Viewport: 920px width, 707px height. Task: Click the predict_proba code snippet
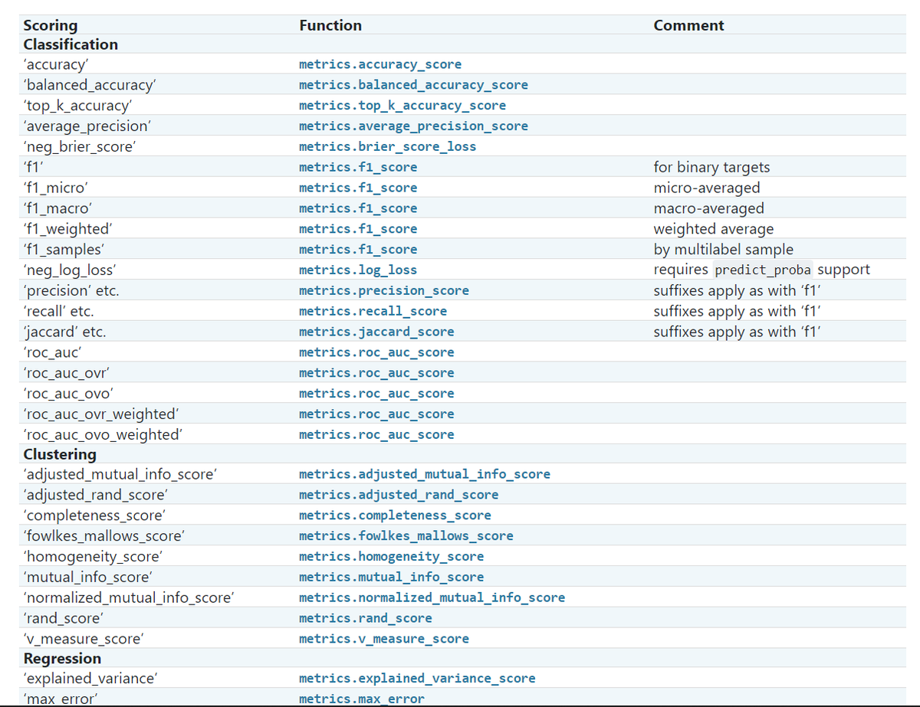point(764,270)
